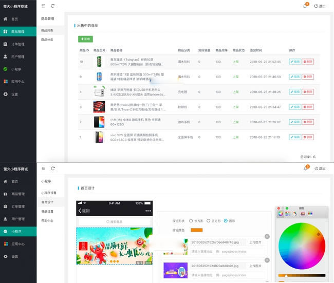Click the orange 按钮颜色 swatch
This screenshot has width=334, height=283.
pos(196,230)
